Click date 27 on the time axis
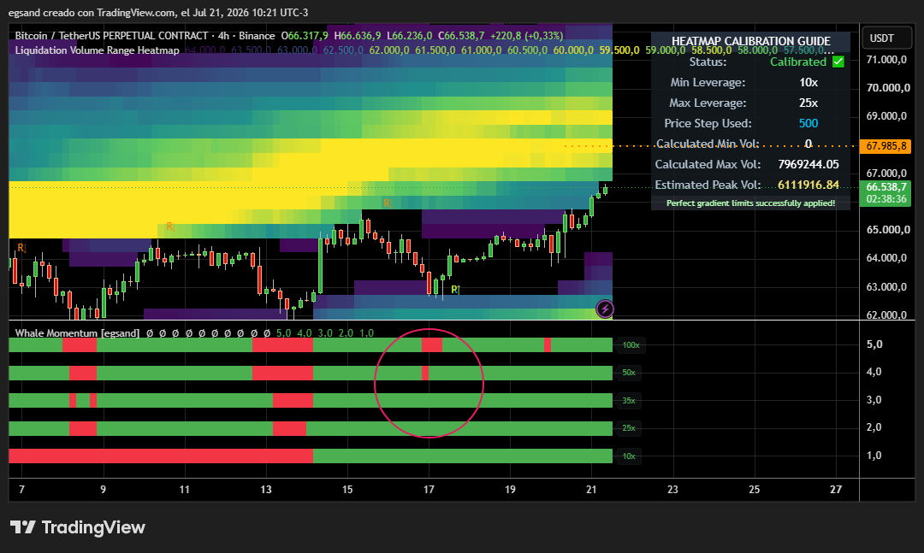The height and width of the screenshot is (553, 924). point(836,490)
